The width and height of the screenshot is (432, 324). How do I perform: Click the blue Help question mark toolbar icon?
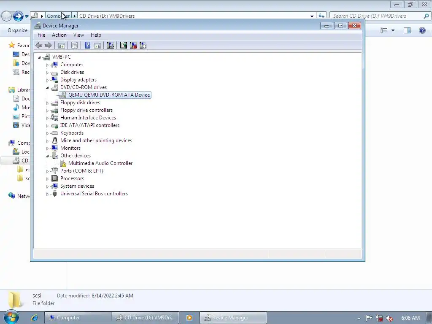click(x=87, y=45)
